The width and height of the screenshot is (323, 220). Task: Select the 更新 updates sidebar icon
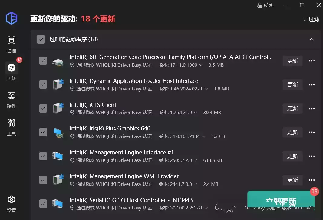click(11, 68)
